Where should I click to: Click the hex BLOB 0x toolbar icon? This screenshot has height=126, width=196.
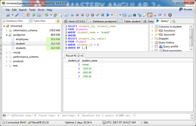(155, 15)
